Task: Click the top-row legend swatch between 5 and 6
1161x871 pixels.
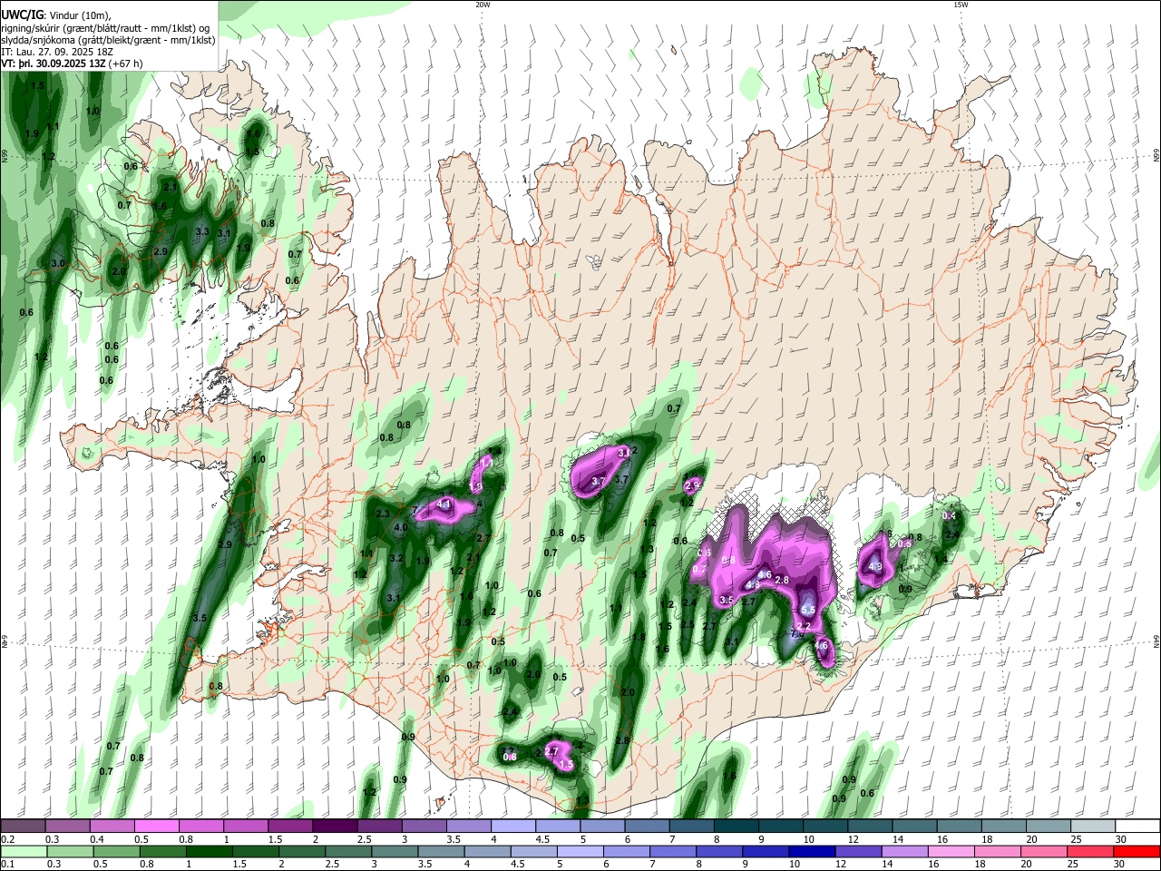Action: (x=602, y=827)
